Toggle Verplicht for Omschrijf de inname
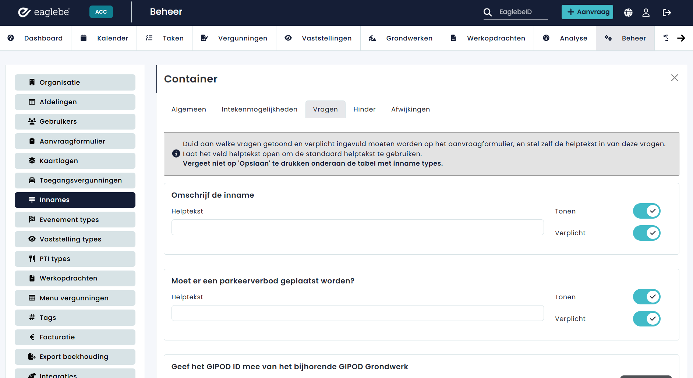Screen dimensions: 693x378 tap(647, 233)
